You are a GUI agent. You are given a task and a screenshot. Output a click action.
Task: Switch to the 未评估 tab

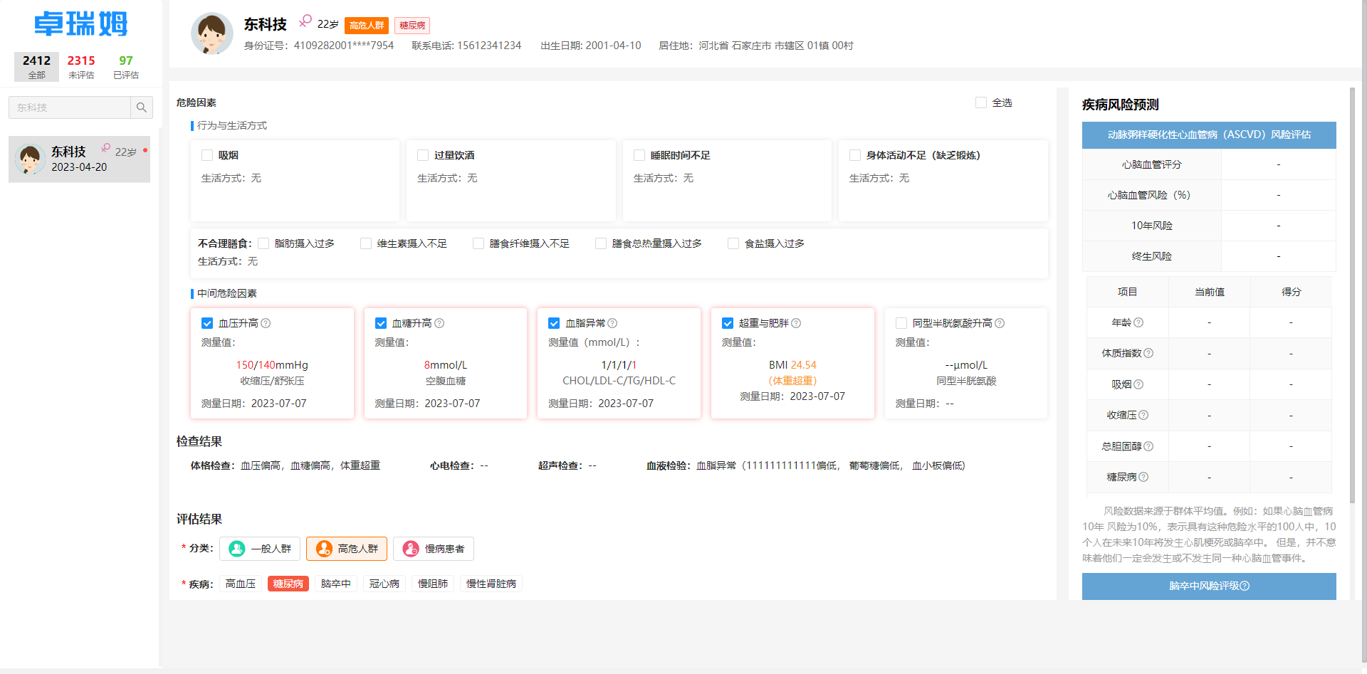81,66
